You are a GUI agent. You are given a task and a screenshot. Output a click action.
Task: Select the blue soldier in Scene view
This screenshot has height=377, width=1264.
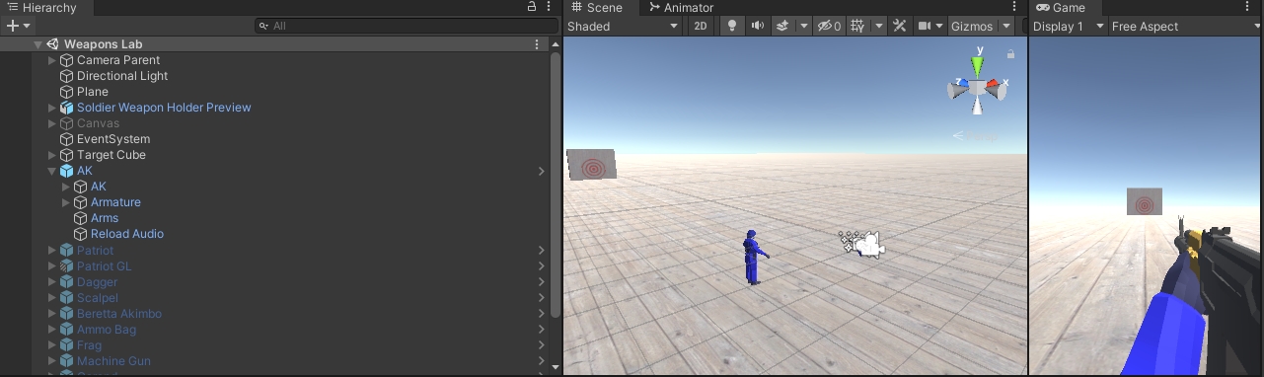point(754,258)
